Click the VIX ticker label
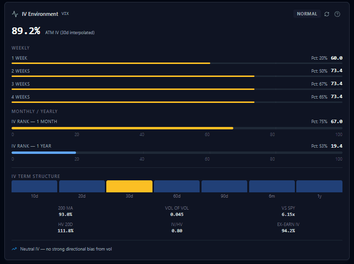354x264 pixels. tap(65, 13)
